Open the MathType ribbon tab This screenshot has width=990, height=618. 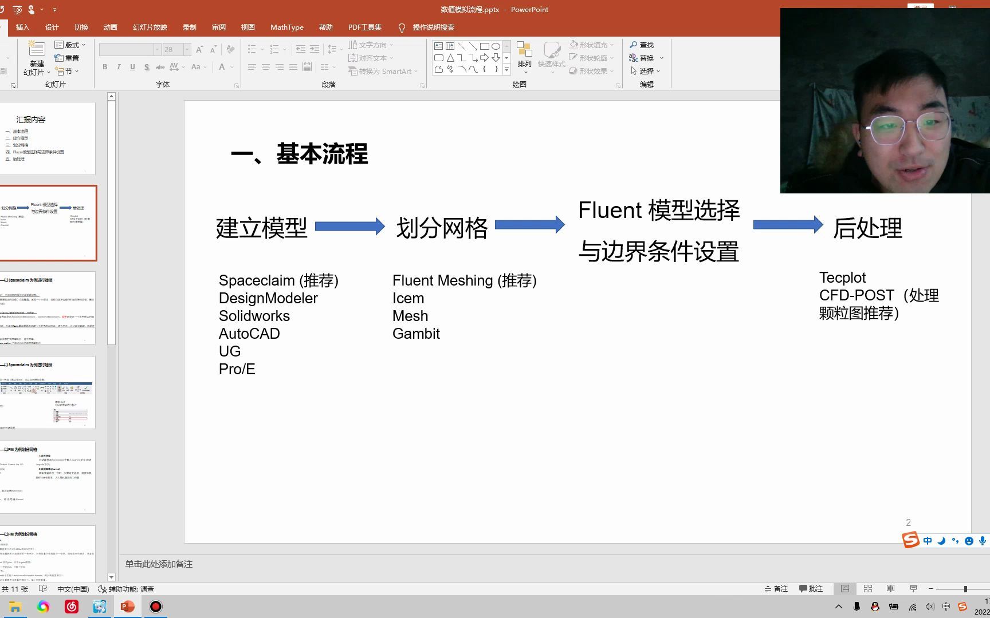point(286,27)
